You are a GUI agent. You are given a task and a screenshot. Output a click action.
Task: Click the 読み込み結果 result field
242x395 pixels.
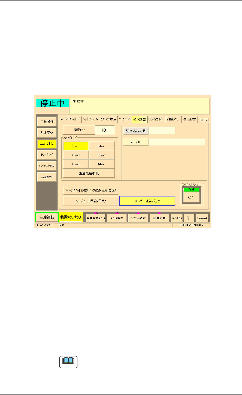pos(162,131)
